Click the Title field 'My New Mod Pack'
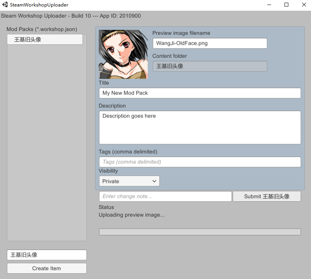The width and height of the screenshot is (311, 279). (x=200, y=93)
